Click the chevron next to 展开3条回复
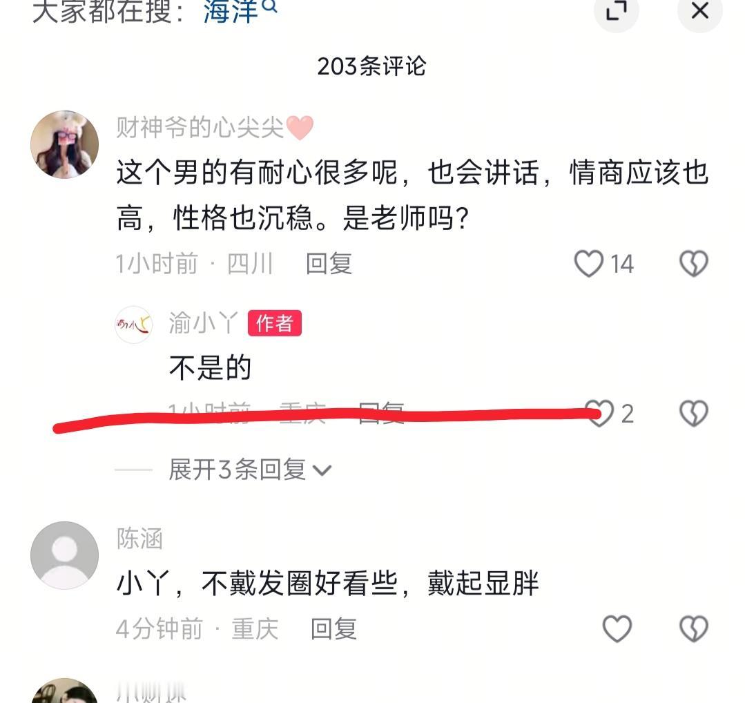This screenshot has height=703, width=745. pyautogui.click(x=322, y=470)
